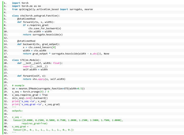The width and height of the screenshot is (184, 135).
Task: Click 'if x.requires_grad:' on line 8
Action: (x=36, y=25)
